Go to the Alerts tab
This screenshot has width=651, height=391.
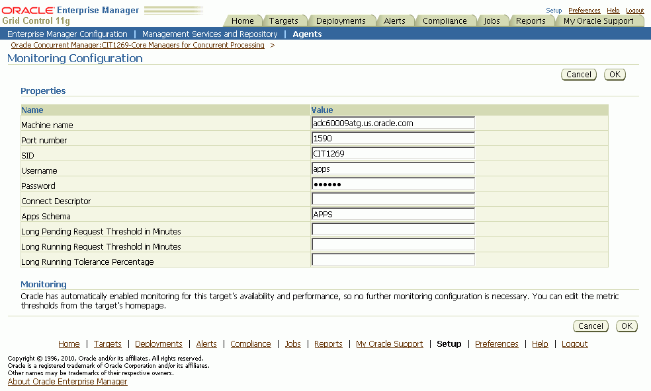[x=394, y=20]
